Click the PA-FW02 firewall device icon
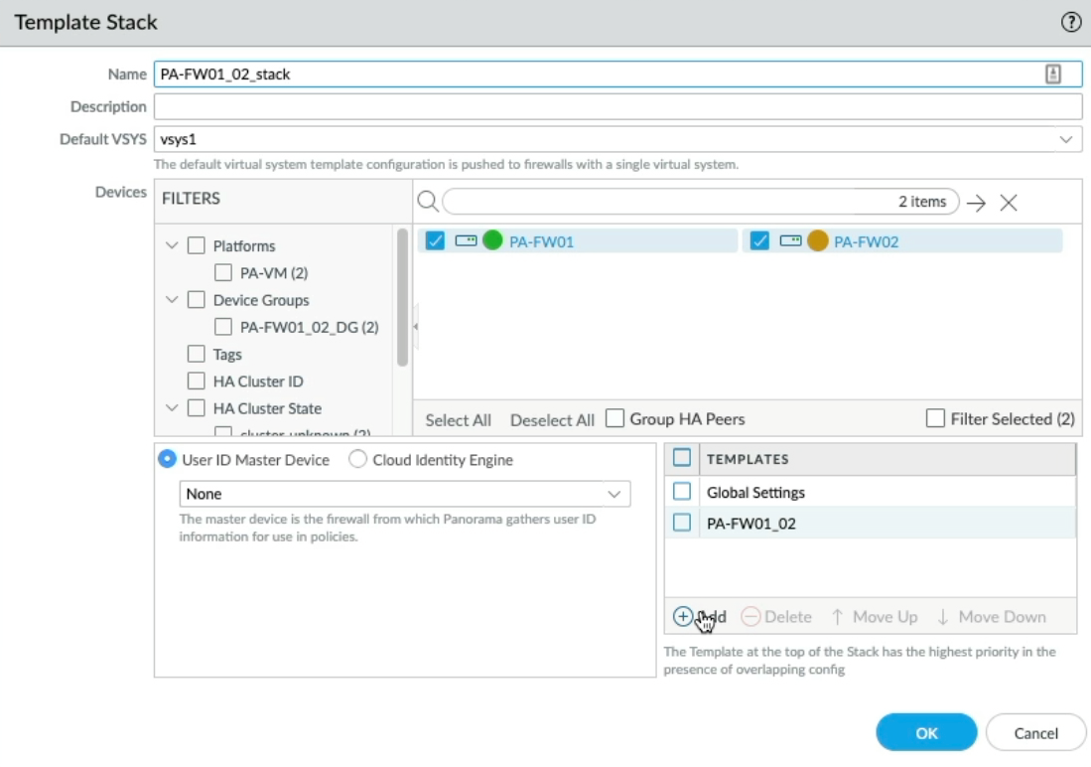Image resolution: width=1091 pixels, height=767 pixels. pos(790,241)
